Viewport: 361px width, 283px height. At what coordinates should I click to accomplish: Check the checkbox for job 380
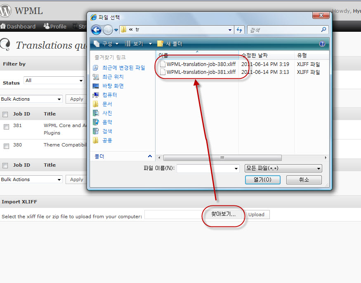(x=7, y=146)
